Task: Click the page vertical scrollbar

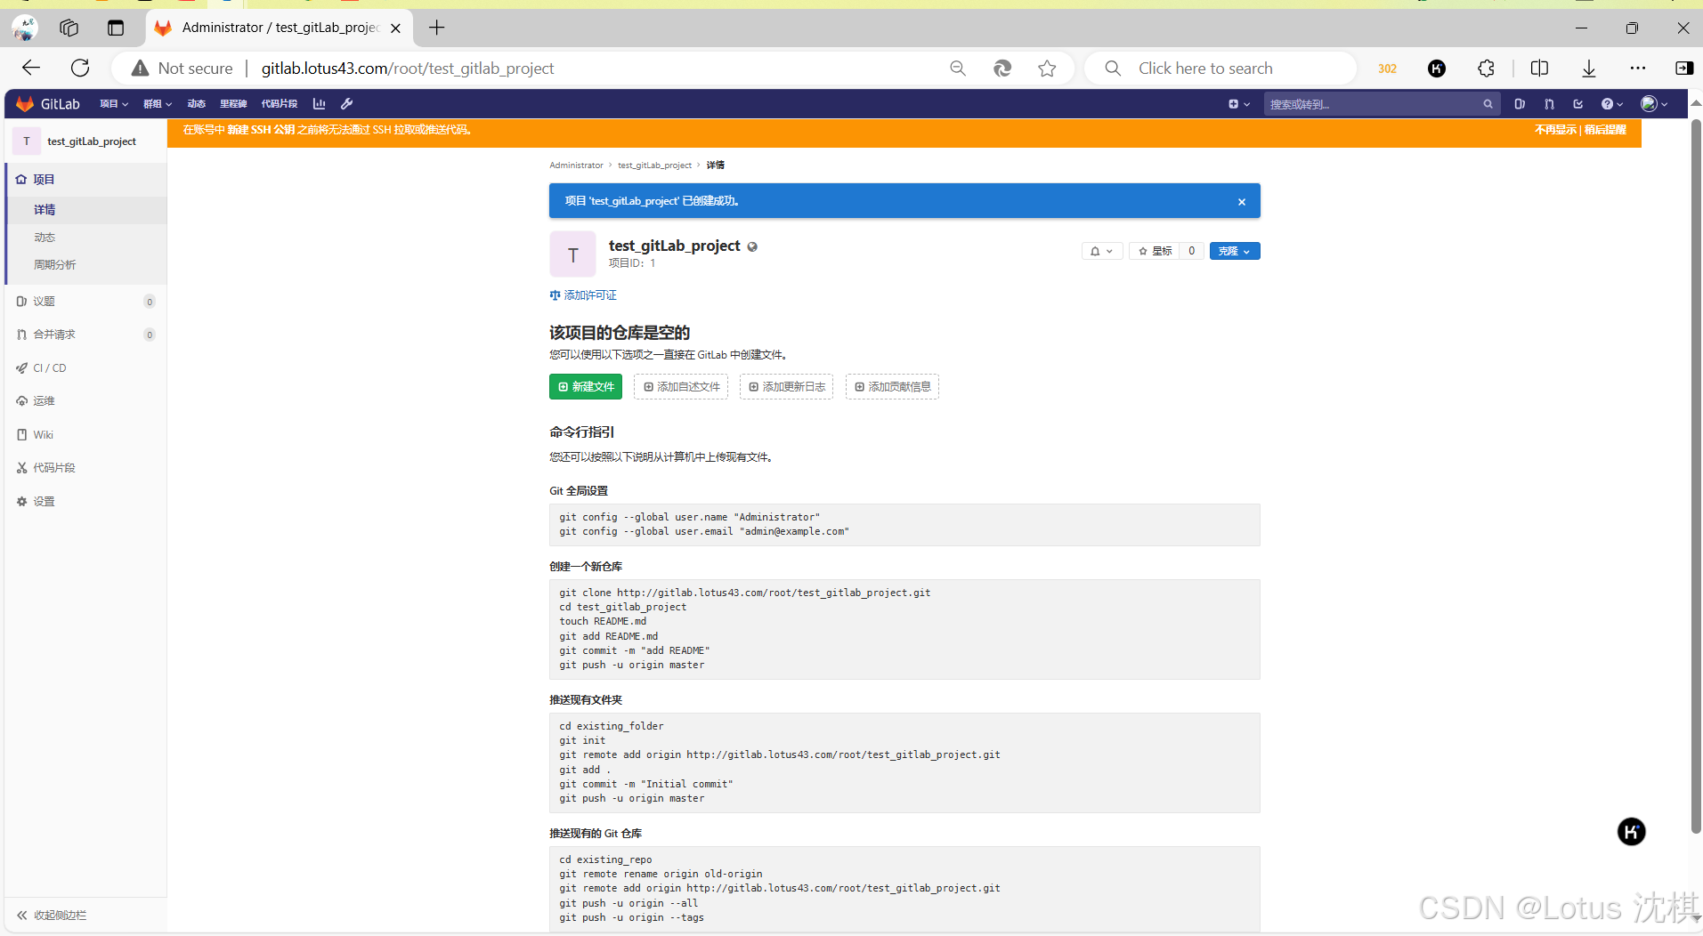Action: tap(1696, 476)
